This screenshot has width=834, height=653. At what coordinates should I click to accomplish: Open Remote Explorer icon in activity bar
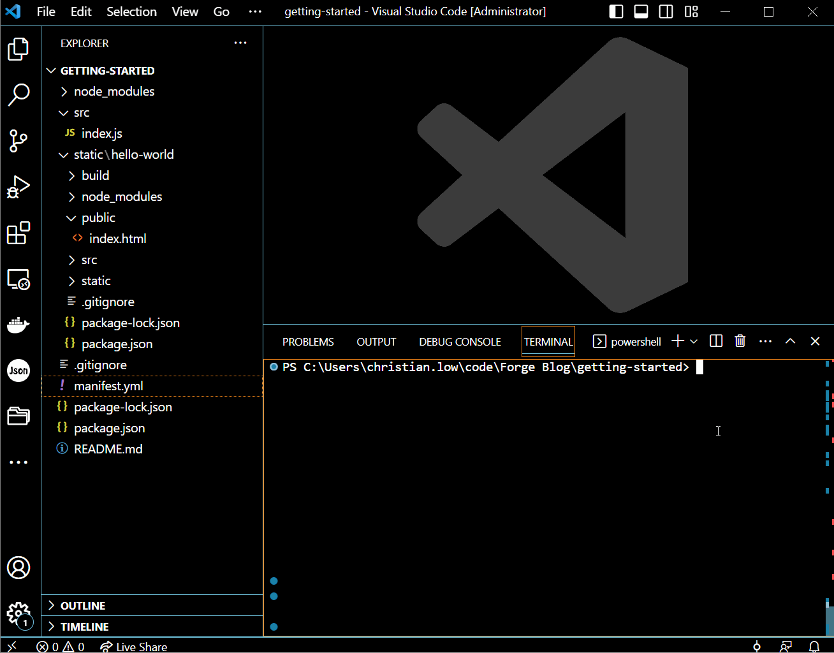click(18, 279)
